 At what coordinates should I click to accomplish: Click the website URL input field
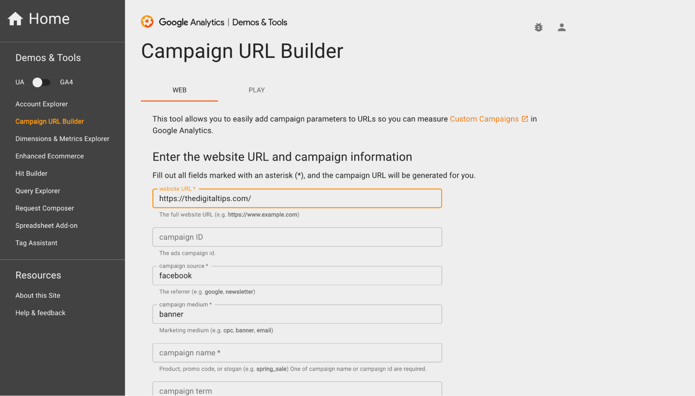pyautogui.click(x=297, y=199)
